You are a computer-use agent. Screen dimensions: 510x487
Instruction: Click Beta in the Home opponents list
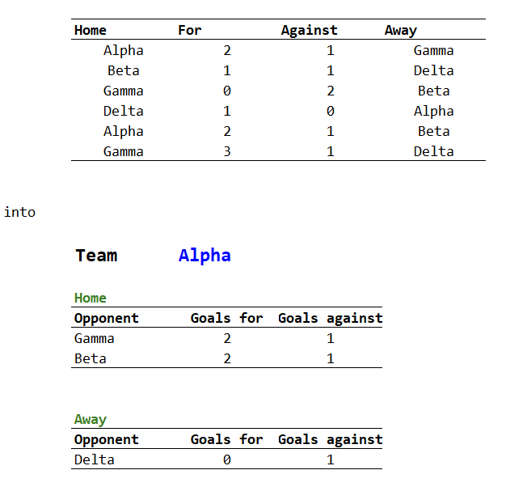[x=90, y=358]
